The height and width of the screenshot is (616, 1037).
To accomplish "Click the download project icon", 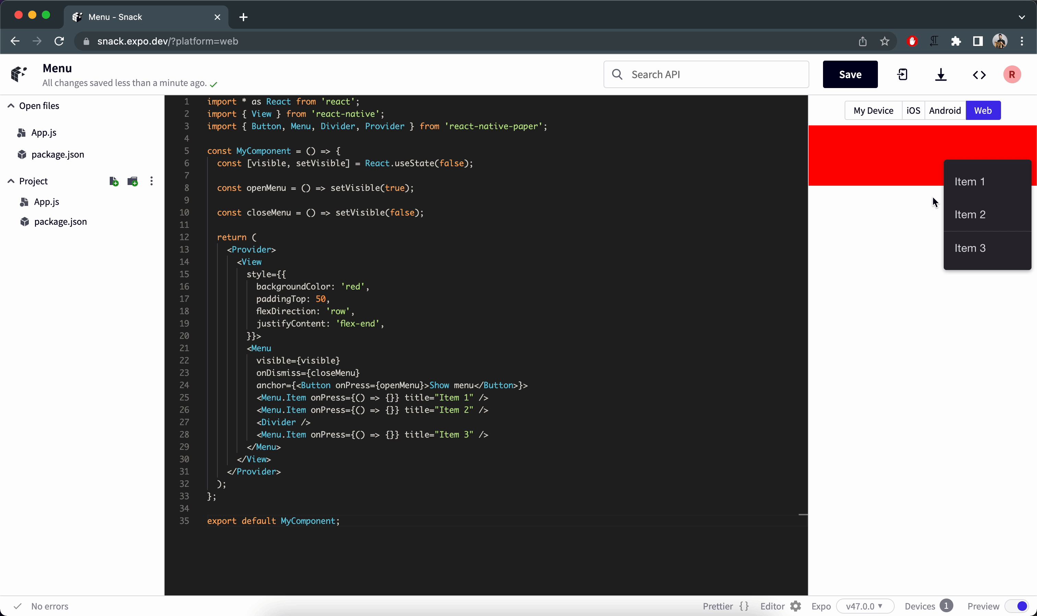I will point(941,75).
